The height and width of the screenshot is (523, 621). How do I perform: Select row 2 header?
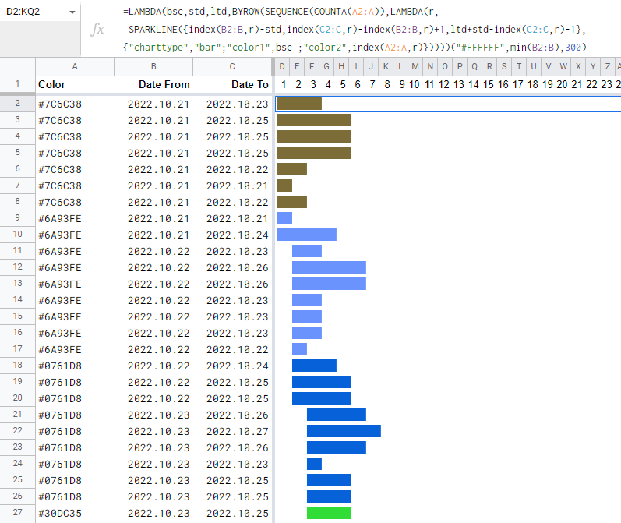17,104
